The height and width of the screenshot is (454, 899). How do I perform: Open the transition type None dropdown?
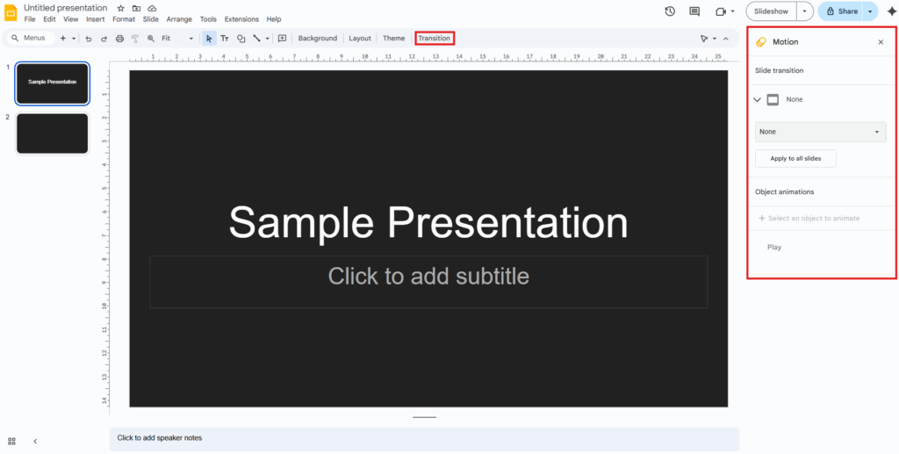(x=820, y=132)
